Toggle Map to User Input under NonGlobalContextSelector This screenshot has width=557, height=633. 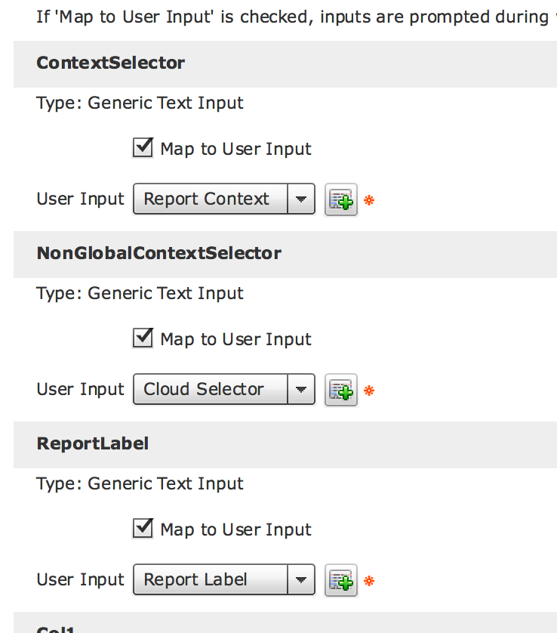[x=143, y=338]
